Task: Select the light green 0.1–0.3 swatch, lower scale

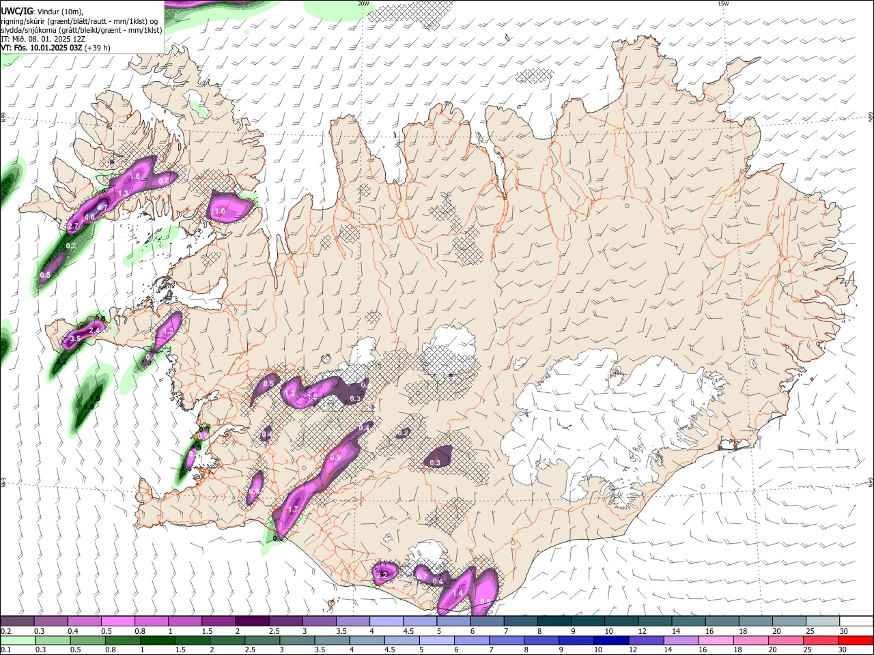Action: click(18, 641)
